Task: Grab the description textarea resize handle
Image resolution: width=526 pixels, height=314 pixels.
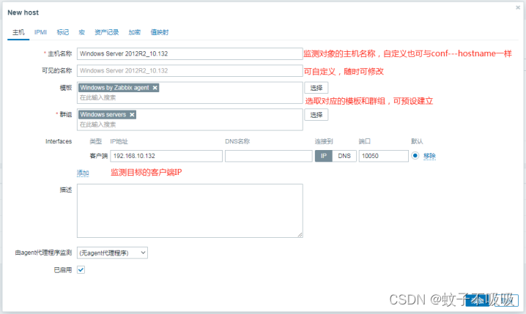Action: 300,235
